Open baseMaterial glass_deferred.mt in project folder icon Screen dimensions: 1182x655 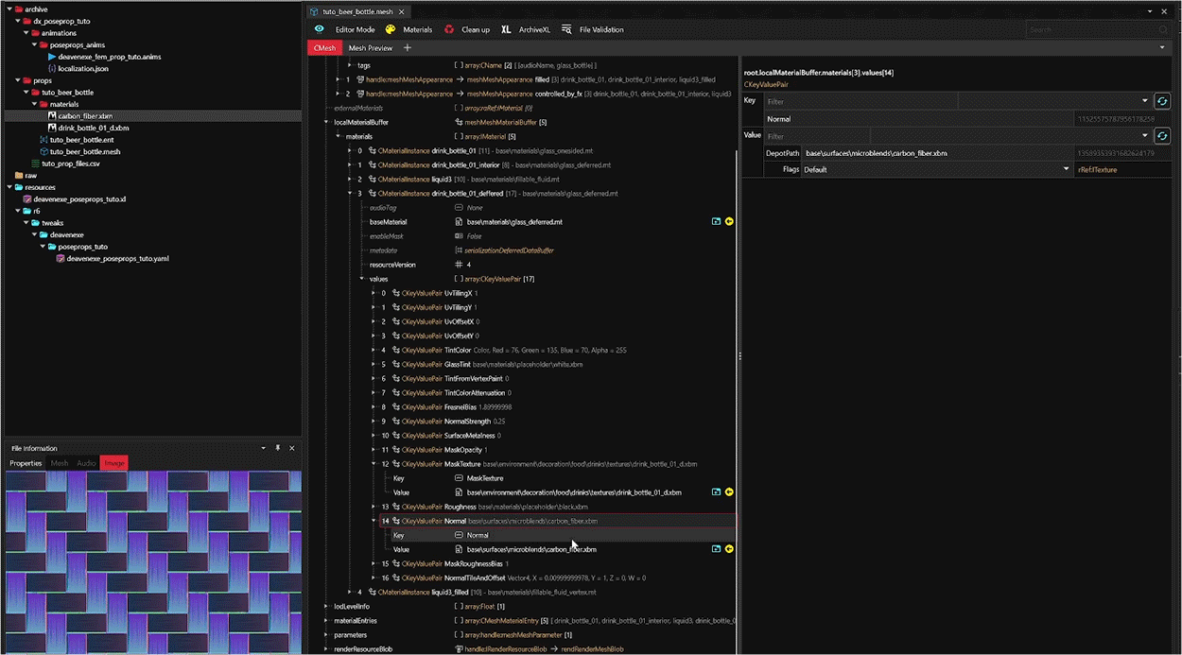[x=716, y=221]
